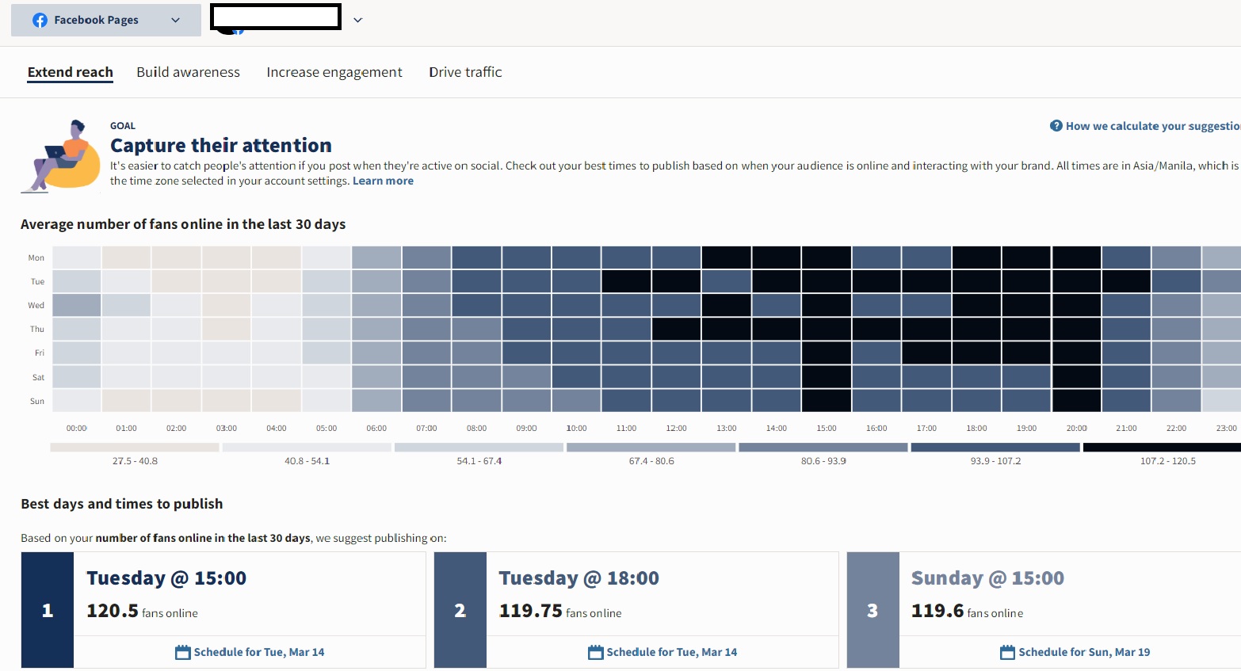Image resolution: width=1241 pixels, height=671 pixels.
Task: Click the Wednesday 00:00 heatmap cell
Action: (77, 305)
